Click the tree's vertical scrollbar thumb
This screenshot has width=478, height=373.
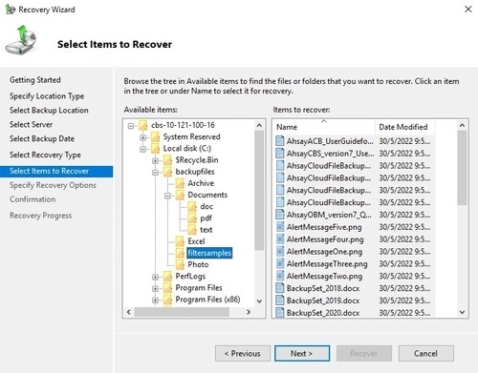(259, 190)
